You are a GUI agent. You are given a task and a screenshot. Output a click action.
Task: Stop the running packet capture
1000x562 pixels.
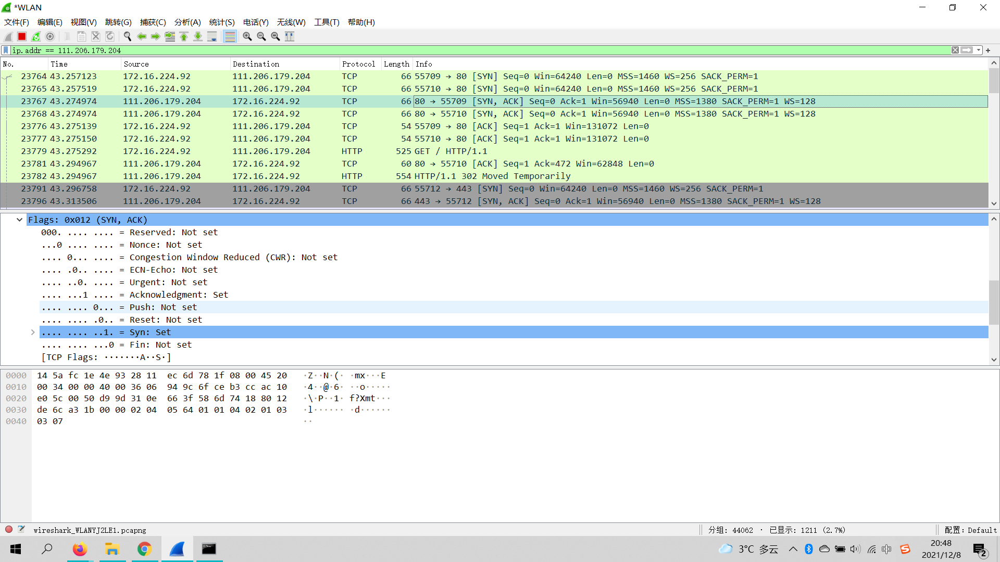(22, 36)
